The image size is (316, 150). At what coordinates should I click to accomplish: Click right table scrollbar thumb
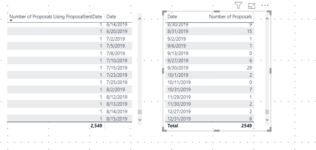[x=267, y=112]
